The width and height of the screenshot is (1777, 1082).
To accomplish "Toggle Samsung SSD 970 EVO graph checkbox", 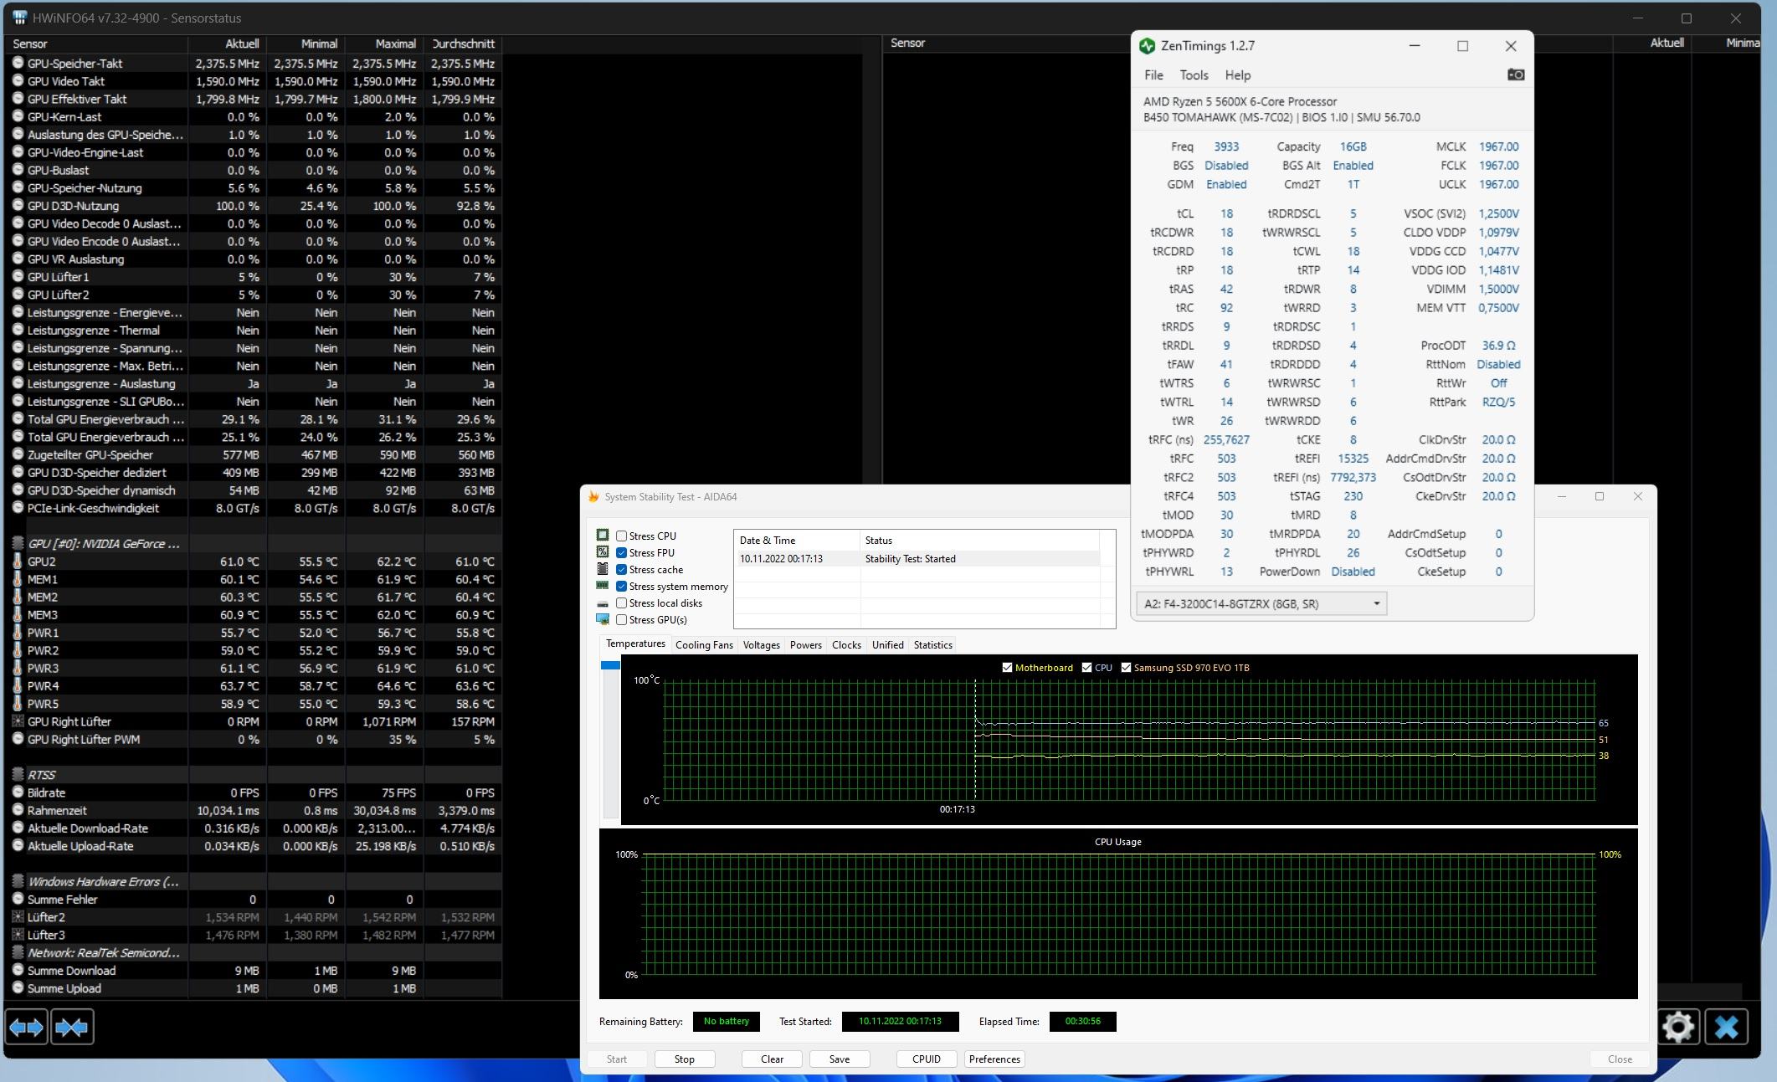I will pos(1126,668).
